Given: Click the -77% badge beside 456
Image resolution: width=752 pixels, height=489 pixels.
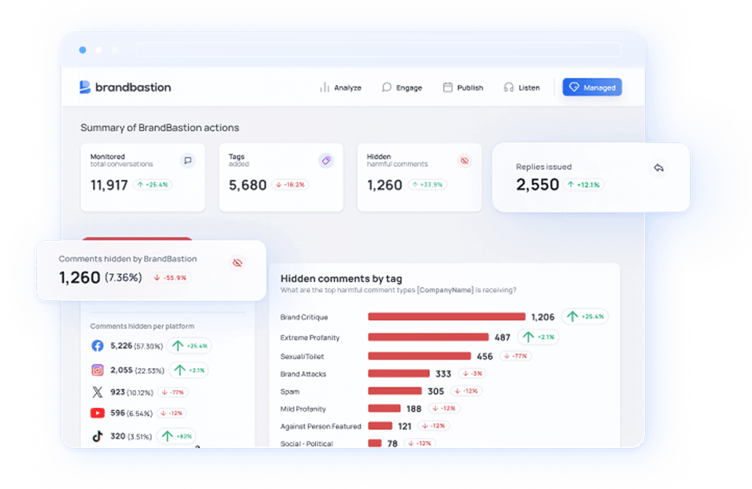Looking at the screenshot, I should click(x=516, y=356).
